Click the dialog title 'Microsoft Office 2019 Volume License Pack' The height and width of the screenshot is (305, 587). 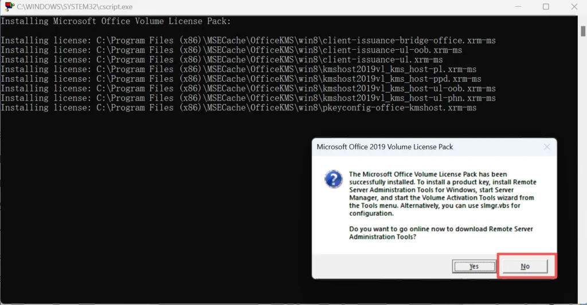[385, 147]
